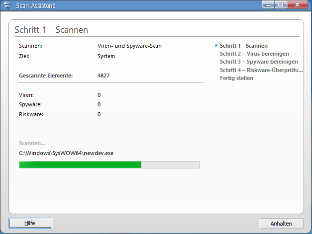
Task: Select Schritt 1 - Scannen in step list
Action: (243, 46)
